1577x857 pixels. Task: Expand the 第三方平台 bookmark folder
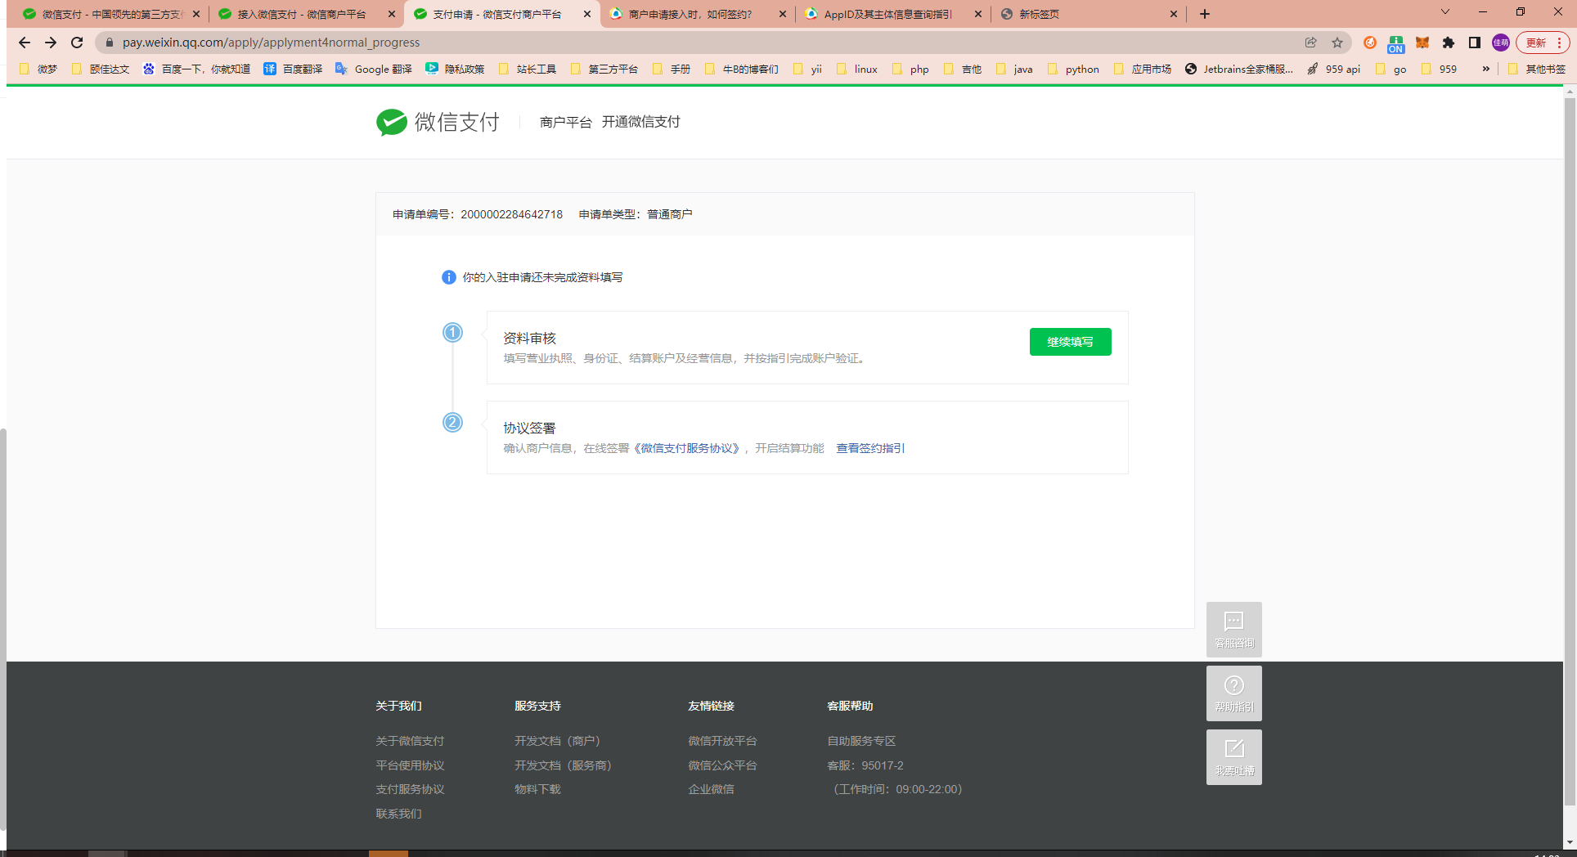pyautogui.click(x=604, y=69)
